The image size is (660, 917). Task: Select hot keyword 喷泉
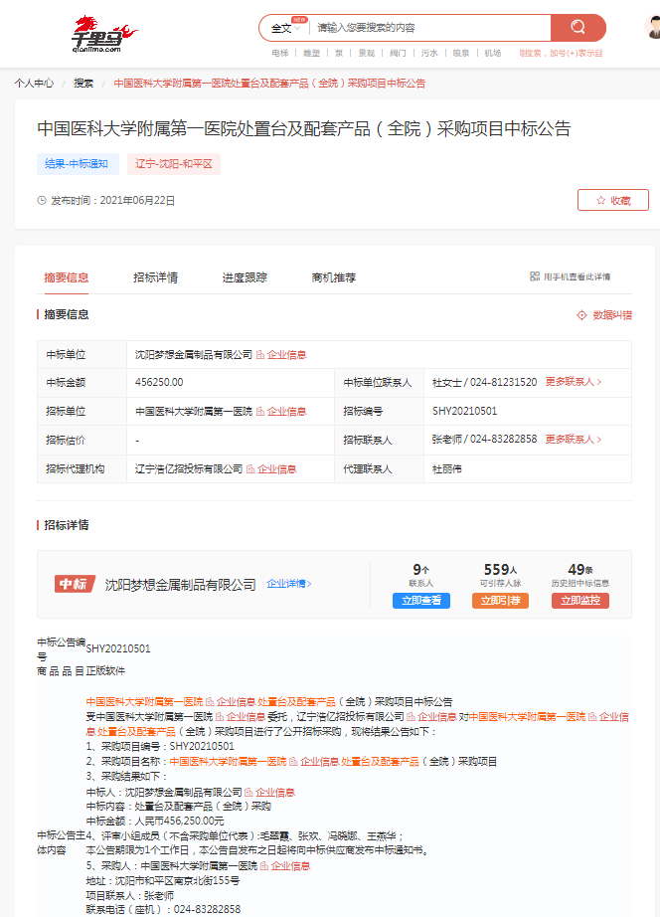click(x=461, y=53)
